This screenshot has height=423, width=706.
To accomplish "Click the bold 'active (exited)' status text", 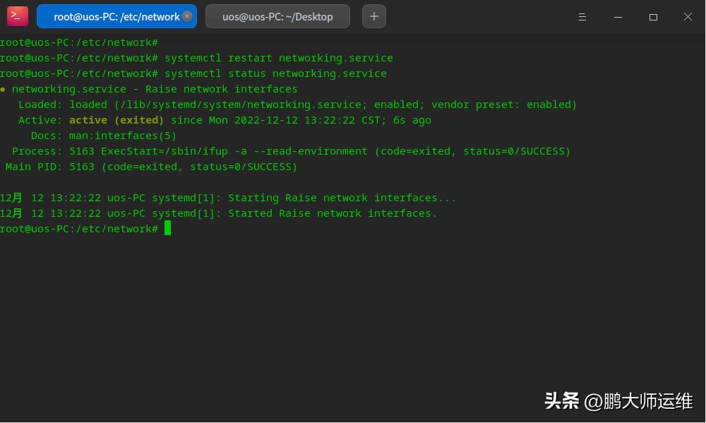I will (x=116, y=120).
